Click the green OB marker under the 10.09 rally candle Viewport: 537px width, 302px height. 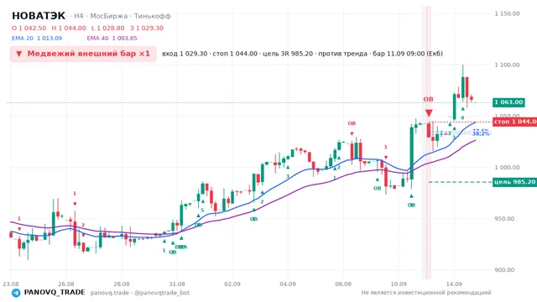tap(411, 205)
